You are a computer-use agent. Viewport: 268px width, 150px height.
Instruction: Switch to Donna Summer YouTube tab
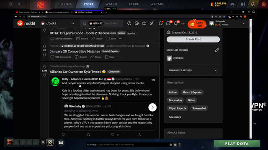29,12
